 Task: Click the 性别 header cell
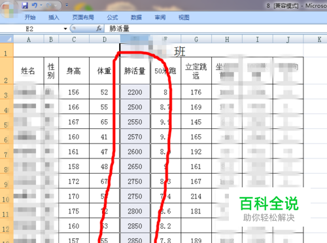(x=51, y=71)
